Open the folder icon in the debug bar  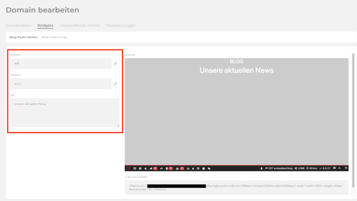tap(334, 168)
